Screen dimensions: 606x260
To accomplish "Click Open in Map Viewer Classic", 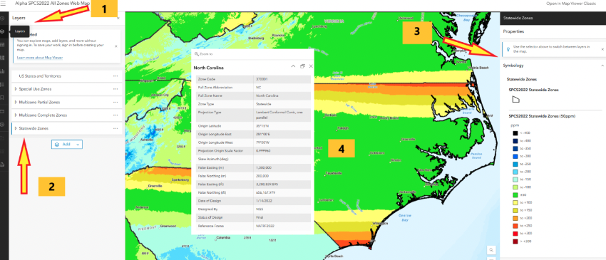I will pos(572,4).
